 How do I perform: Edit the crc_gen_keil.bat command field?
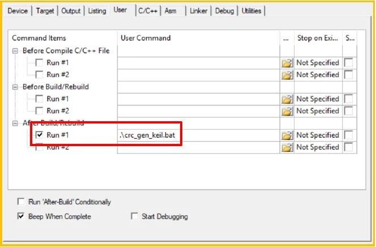(x=198, y=135)
